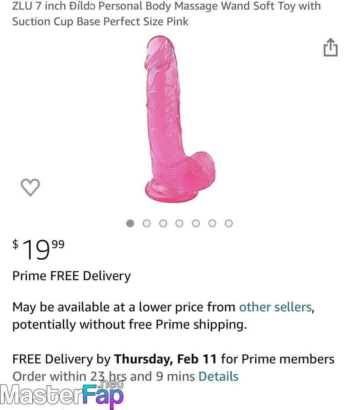Tap the $19.99 price
The image size is (359, 410).
pyautogui.click(x=39, y=249)
